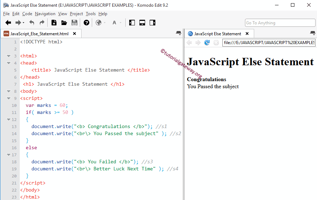The height and width of the screenshot is (200, 317).
Task: Redo edit using the toolbar redo icon
Action: (x=42, y=23)
